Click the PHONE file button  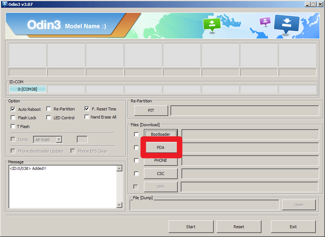(x=160, y=161)
